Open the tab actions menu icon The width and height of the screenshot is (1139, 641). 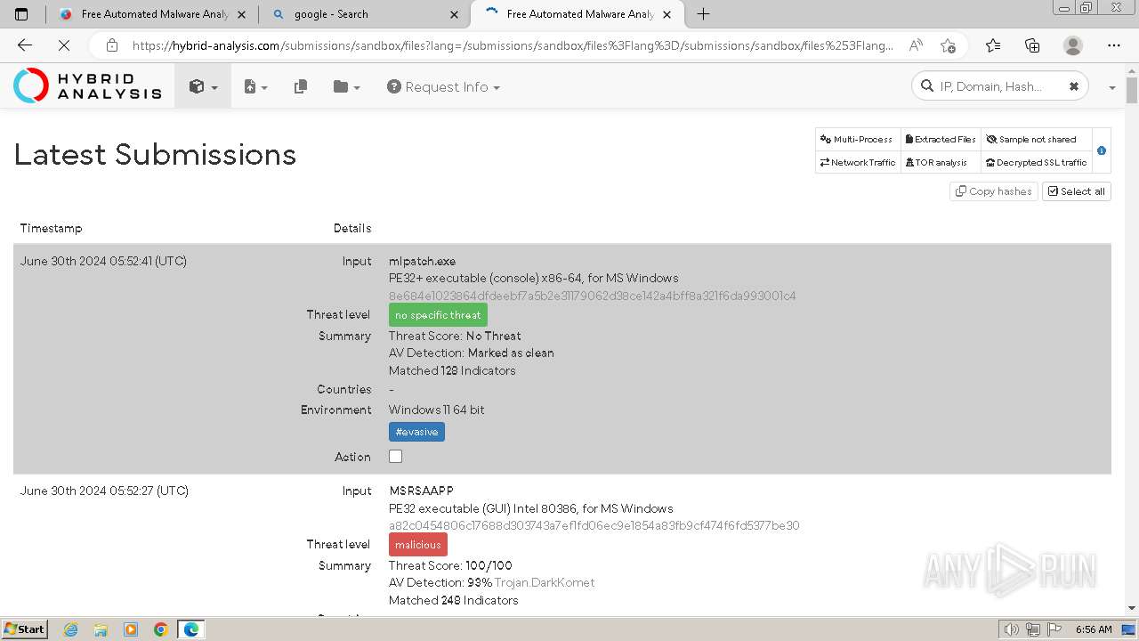click(x=21, y=14)
